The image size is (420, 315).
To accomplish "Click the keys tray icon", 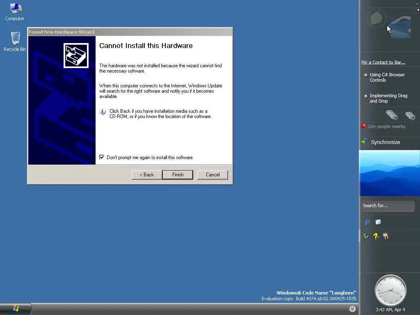I will coord(386,236).
